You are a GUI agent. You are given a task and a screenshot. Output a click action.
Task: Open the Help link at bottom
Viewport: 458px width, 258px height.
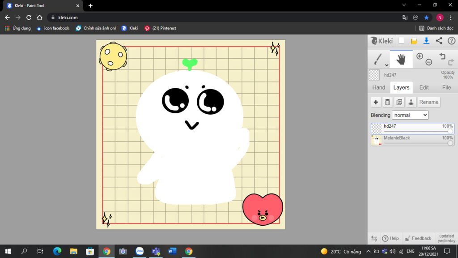click(390, 238)
